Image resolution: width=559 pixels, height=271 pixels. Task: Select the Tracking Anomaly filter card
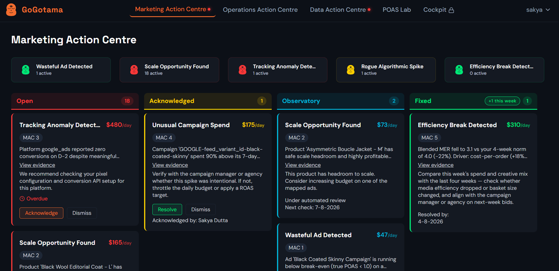(x=278, y=70)
